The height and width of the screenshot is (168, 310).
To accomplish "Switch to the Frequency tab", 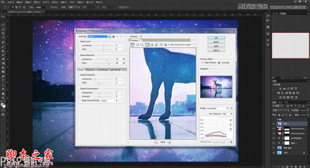I will coord(90,70).
